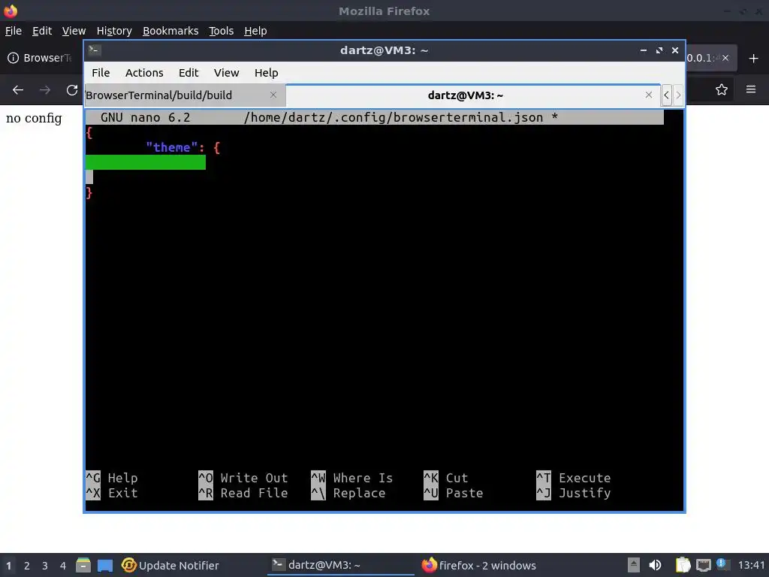Open the clipboard manager tray icon
The image size is (769, 577).
(x=683, y=565)
